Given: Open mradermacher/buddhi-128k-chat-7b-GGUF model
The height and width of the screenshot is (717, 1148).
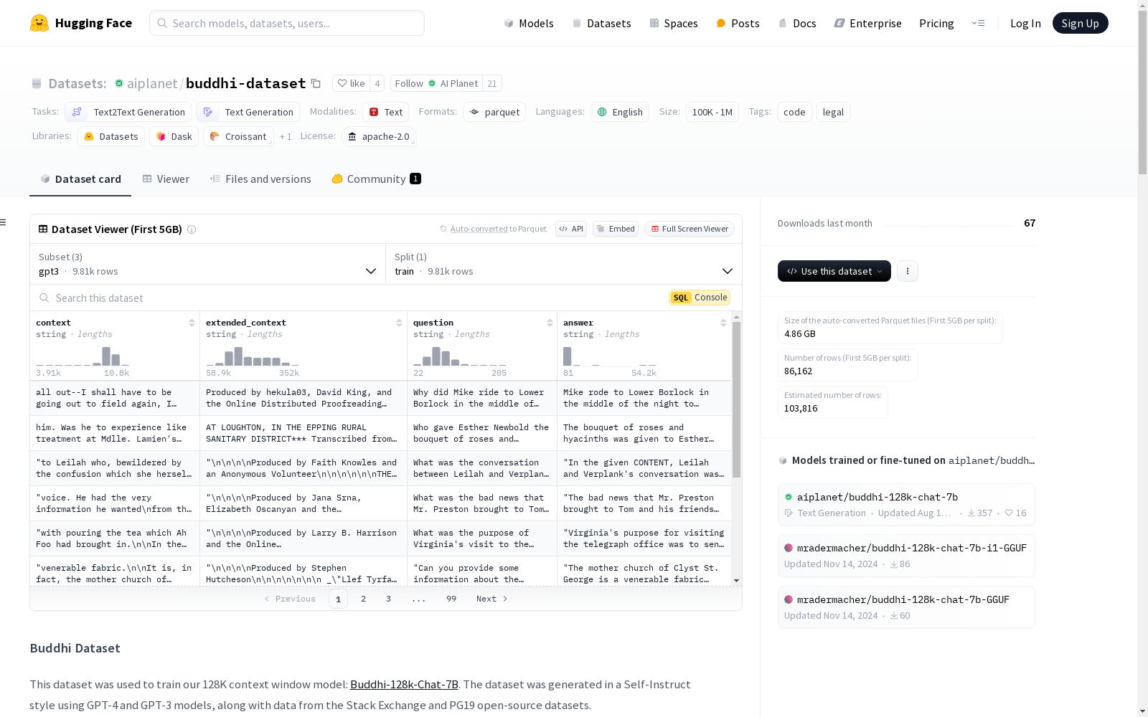Looking at the screenshot, I should [x=906, y=607].
